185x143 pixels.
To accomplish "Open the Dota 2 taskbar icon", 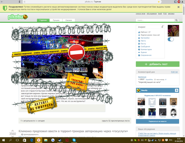I will click(67, 140).
